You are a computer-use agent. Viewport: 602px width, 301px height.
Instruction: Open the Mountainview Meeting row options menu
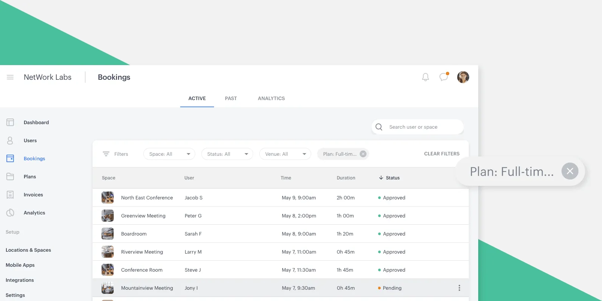pos(459,288)
